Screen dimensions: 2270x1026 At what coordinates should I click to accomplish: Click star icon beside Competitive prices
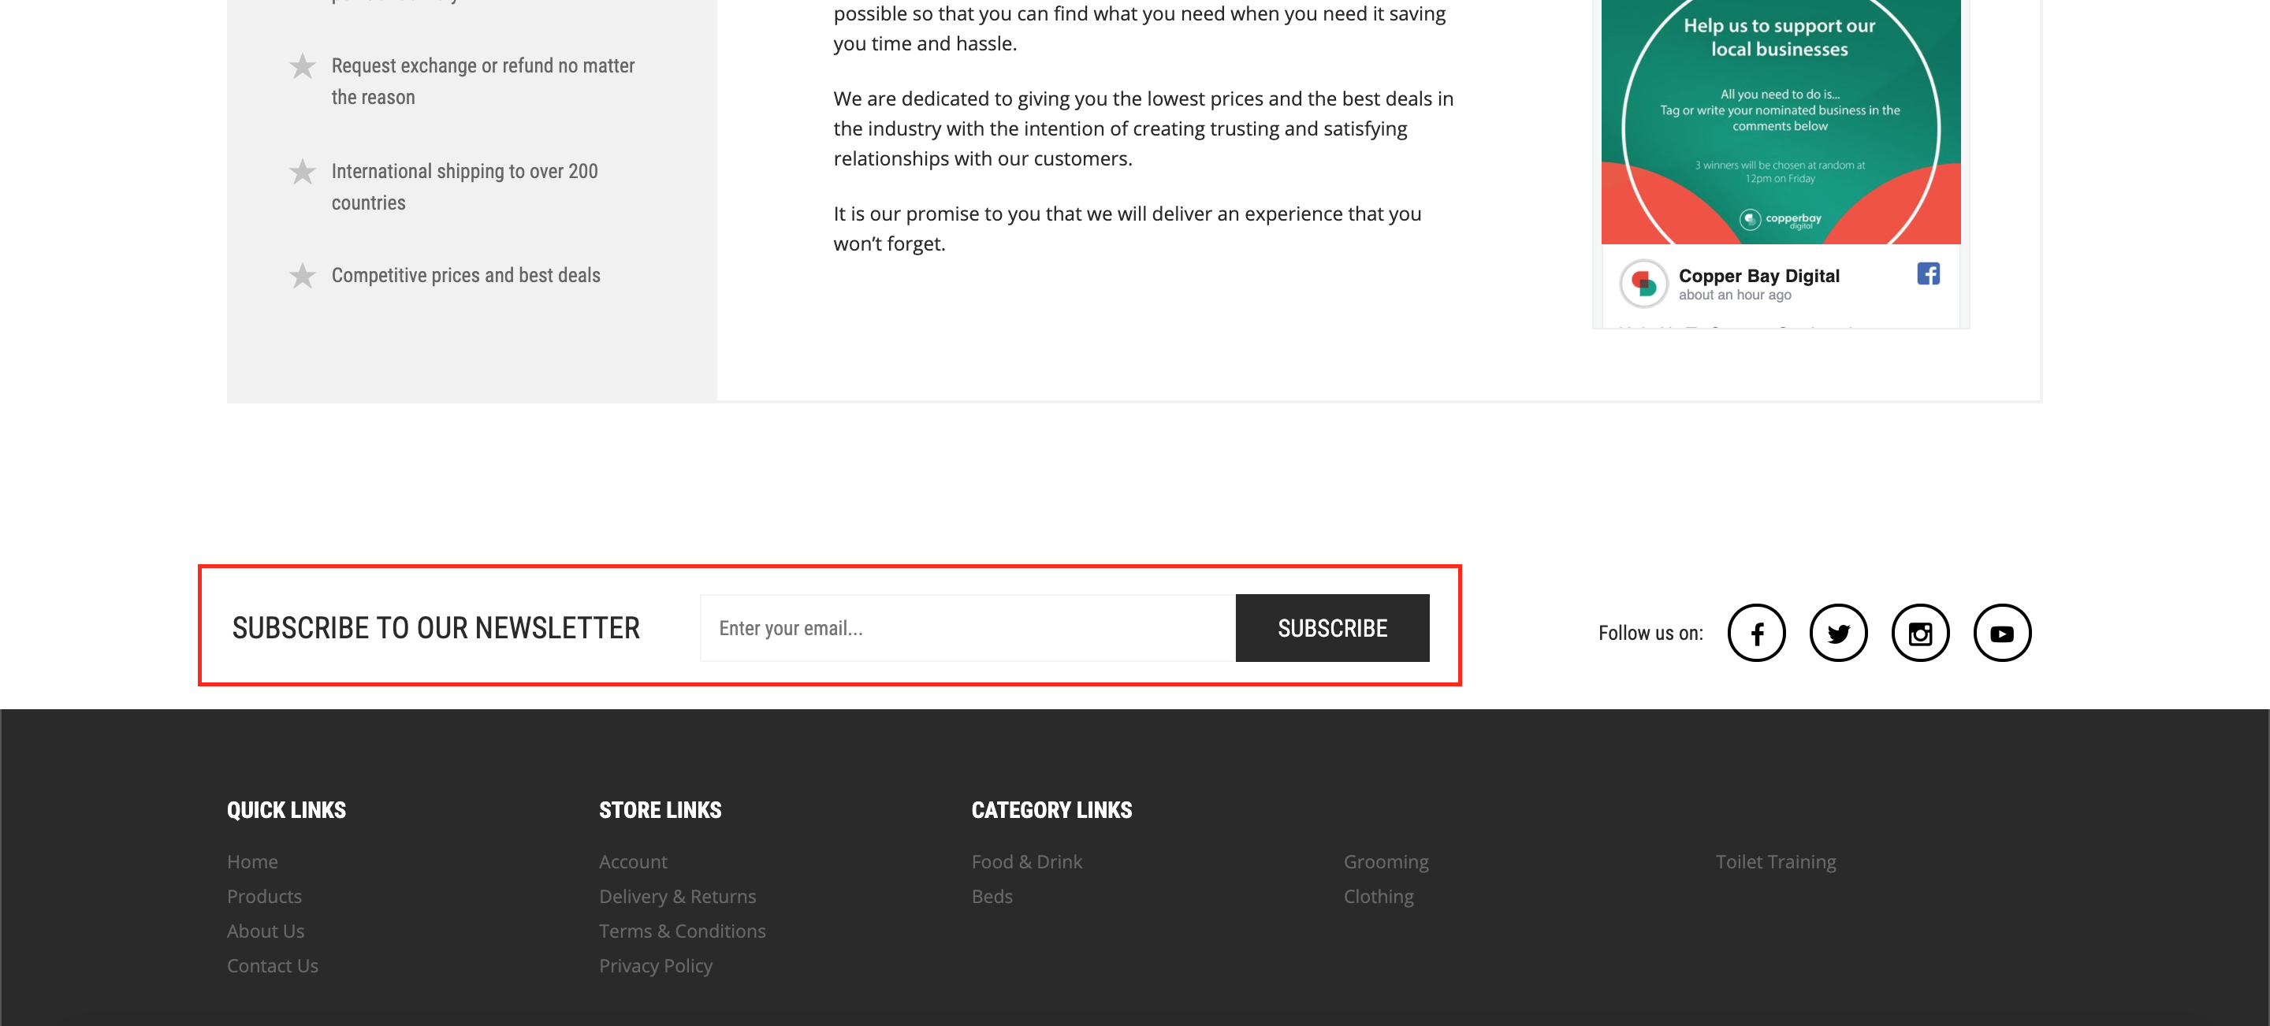tap(302, 276)
